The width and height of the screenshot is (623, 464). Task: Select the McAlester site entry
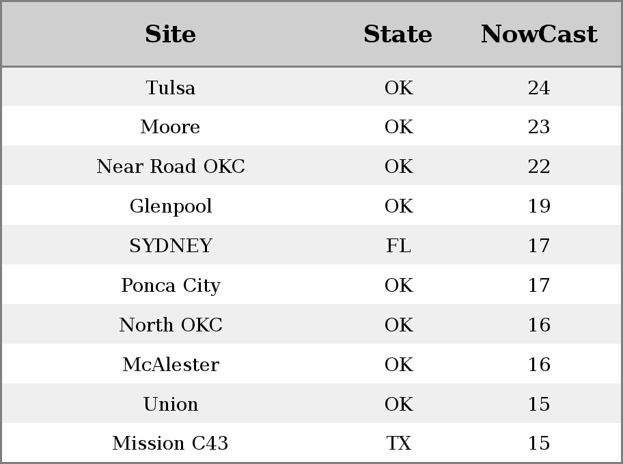pos(171,365)
